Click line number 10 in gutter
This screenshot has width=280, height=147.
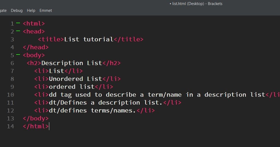(10, 95)
